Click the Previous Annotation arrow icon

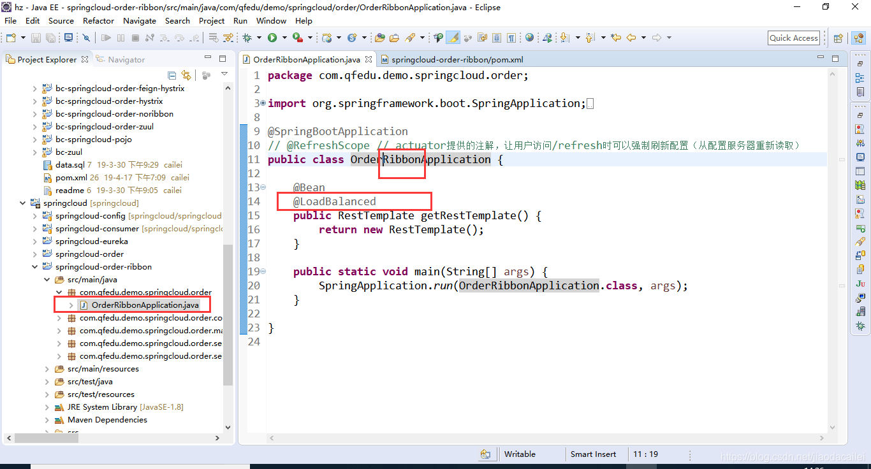[x=590, y=38]
